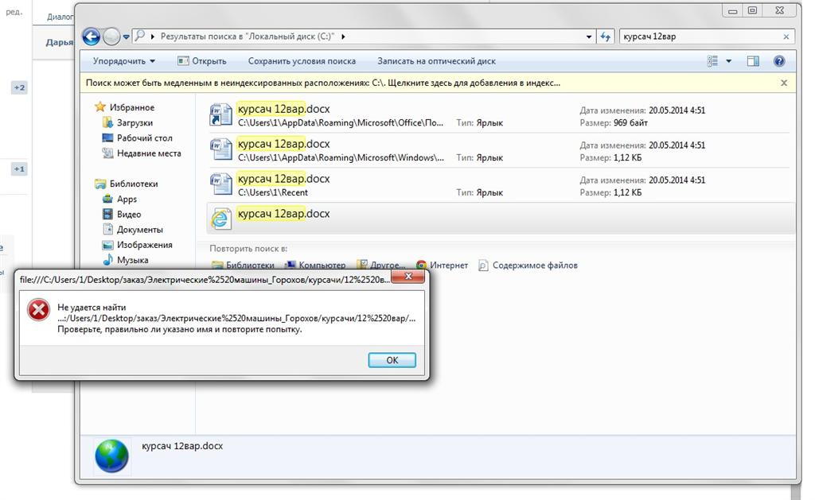Click OK in the error dialog

392,360
